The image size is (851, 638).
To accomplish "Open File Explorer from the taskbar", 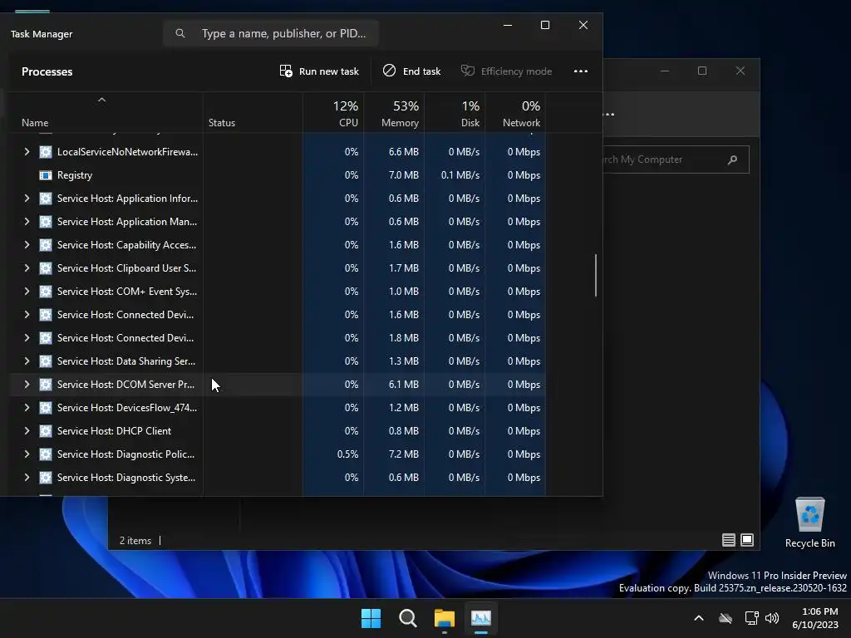I will point(445,618).
